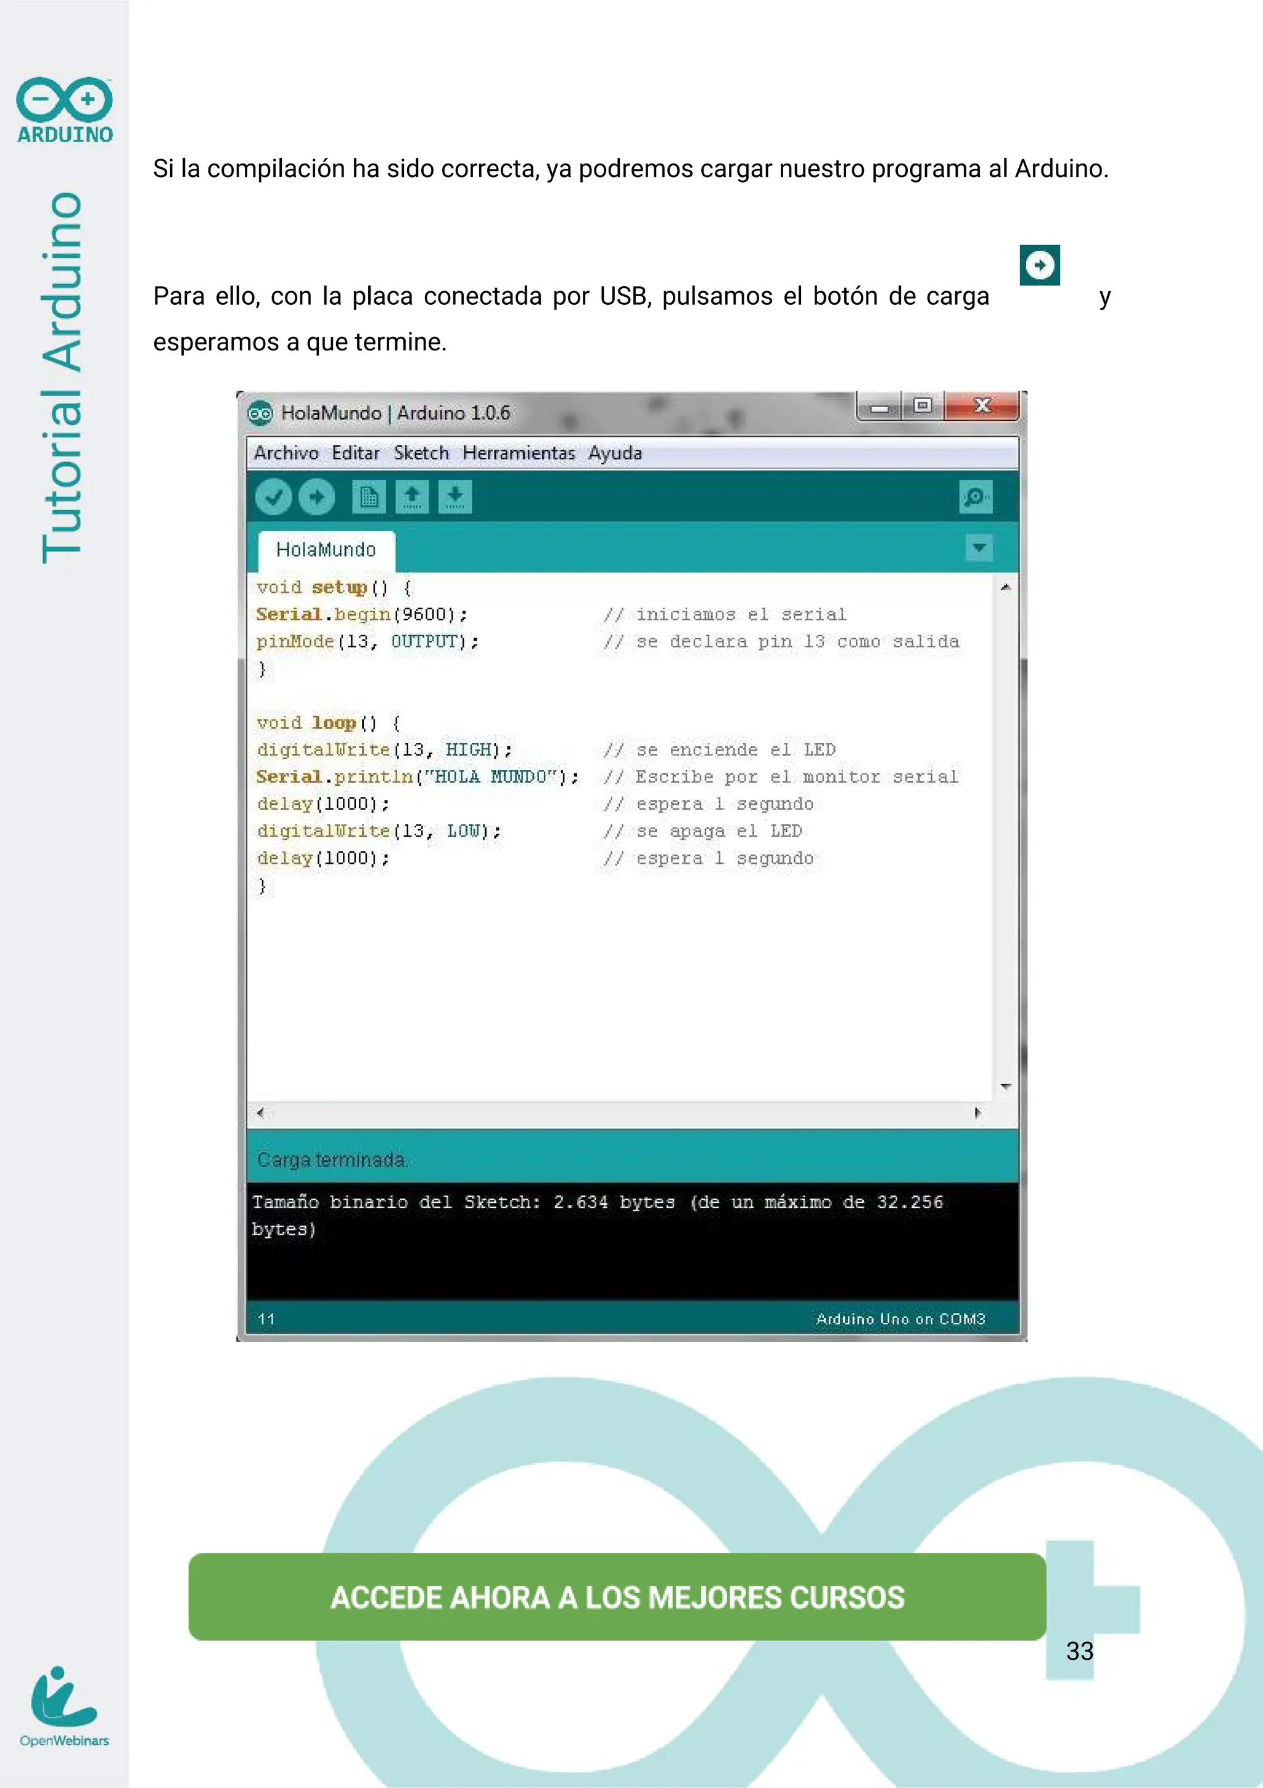Open a sketch with the up-arrow icon
This screenshot has width=1263, height=1788.
[x=412, y=497]
